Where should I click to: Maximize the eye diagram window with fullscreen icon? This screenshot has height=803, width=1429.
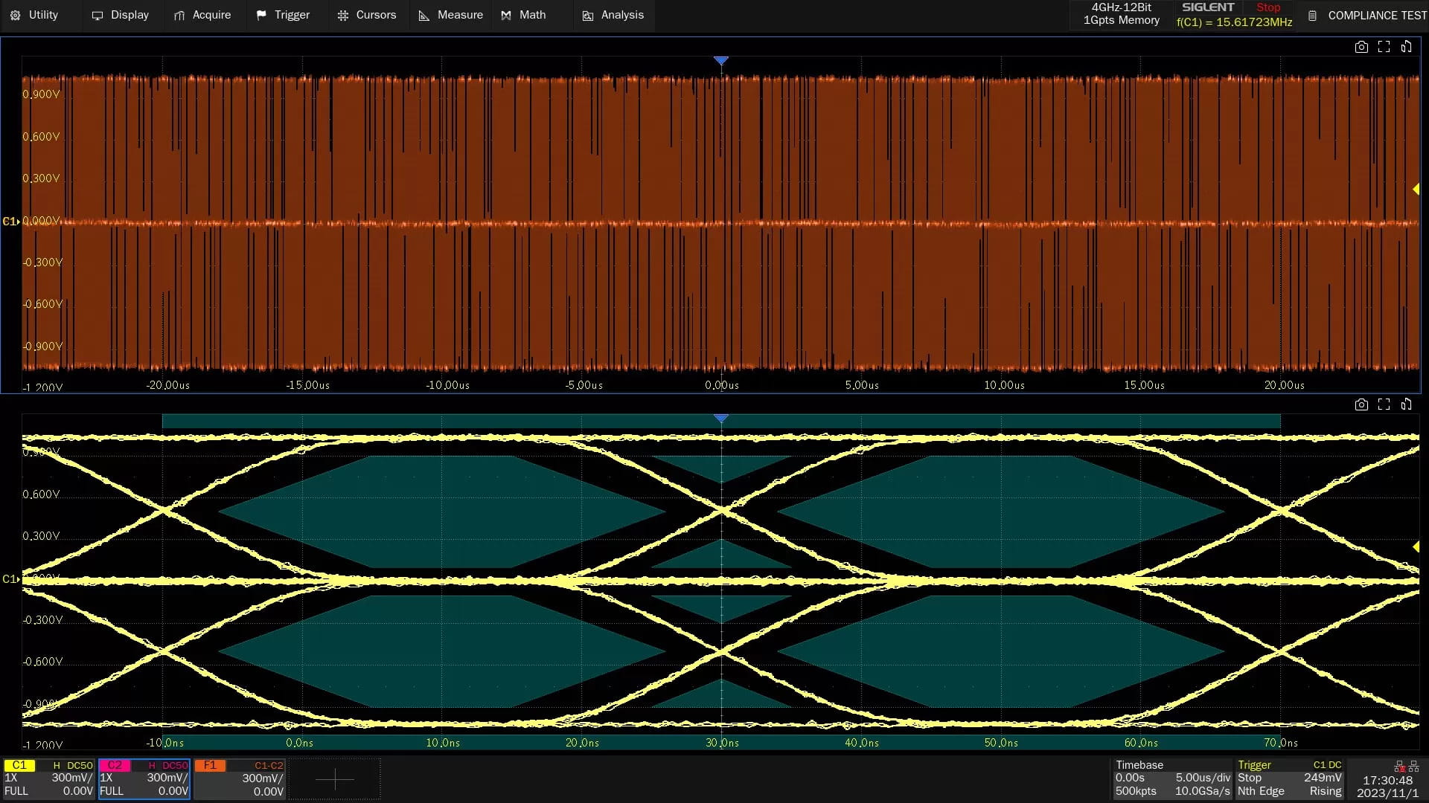1384,404
